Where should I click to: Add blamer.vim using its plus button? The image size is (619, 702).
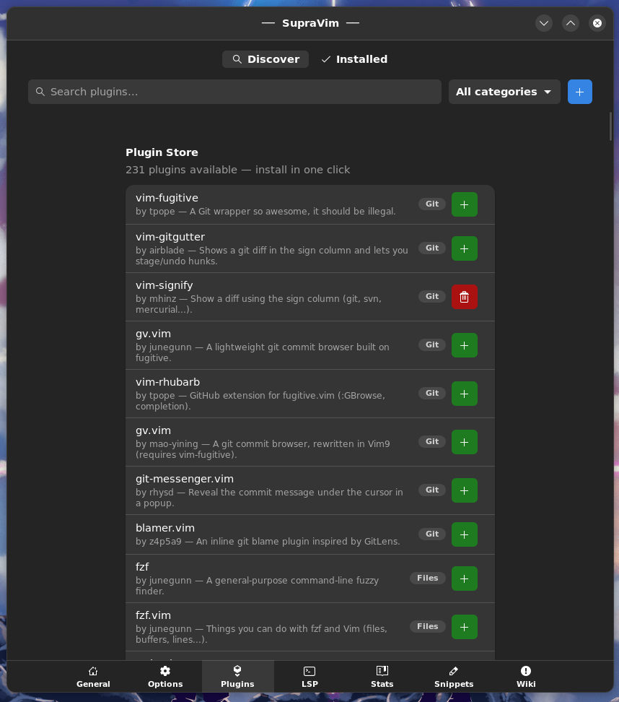click(x=465, y=534)
